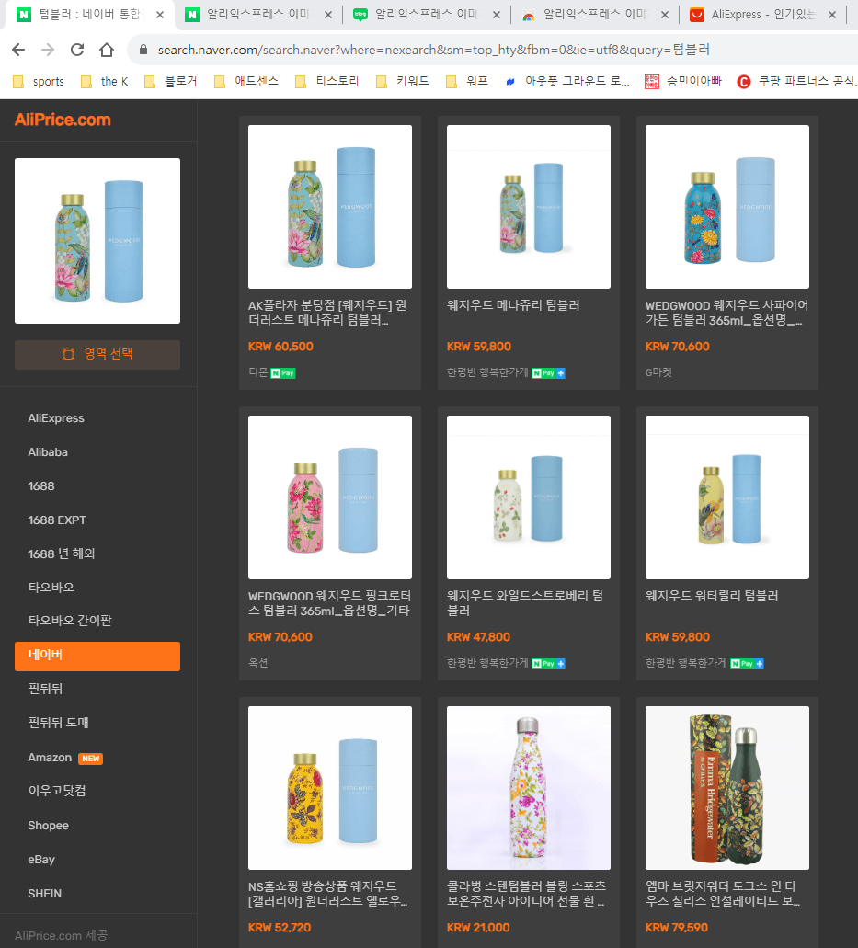Click the KRW 21,000 price
The width and height of the screenshot is (858, 948).
(478, 928)
